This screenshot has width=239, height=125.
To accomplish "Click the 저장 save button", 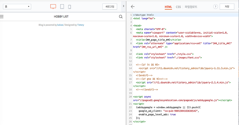I will coord(227,7).
